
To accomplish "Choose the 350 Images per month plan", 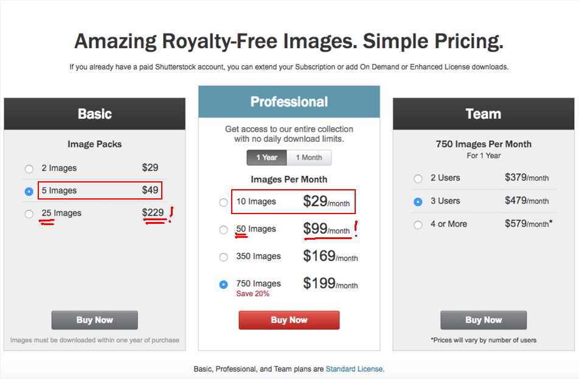I will pos(224,257).
